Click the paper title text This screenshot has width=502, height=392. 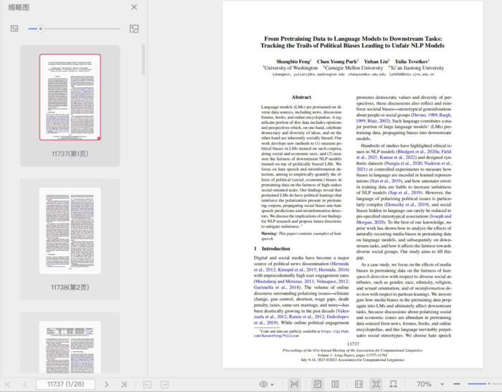[353, 42]
